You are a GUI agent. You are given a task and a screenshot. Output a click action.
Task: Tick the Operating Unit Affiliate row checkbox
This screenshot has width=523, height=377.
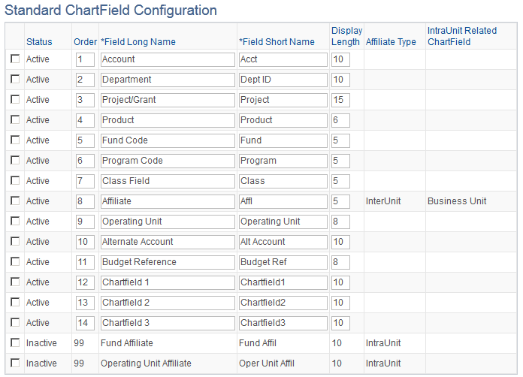click(x=15, y=363)
